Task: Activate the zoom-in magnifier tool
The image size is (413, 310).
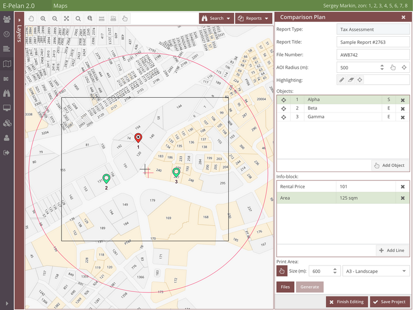Action: point(43,18)
